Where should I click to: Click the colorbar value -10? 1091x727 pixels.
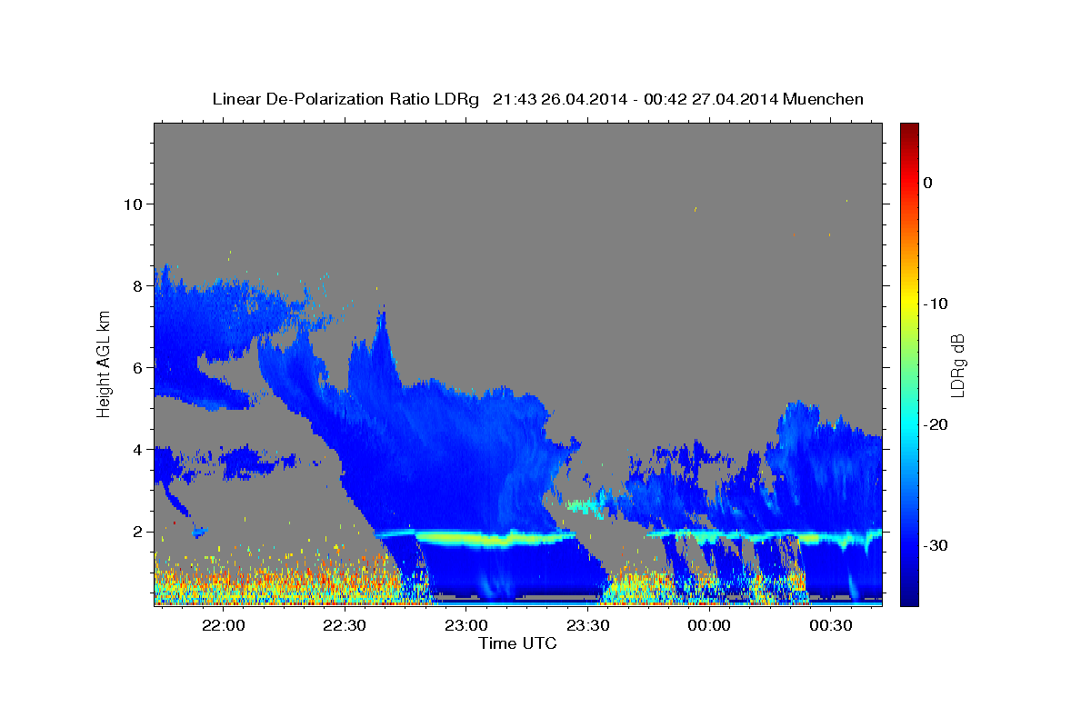coord(935,304)
